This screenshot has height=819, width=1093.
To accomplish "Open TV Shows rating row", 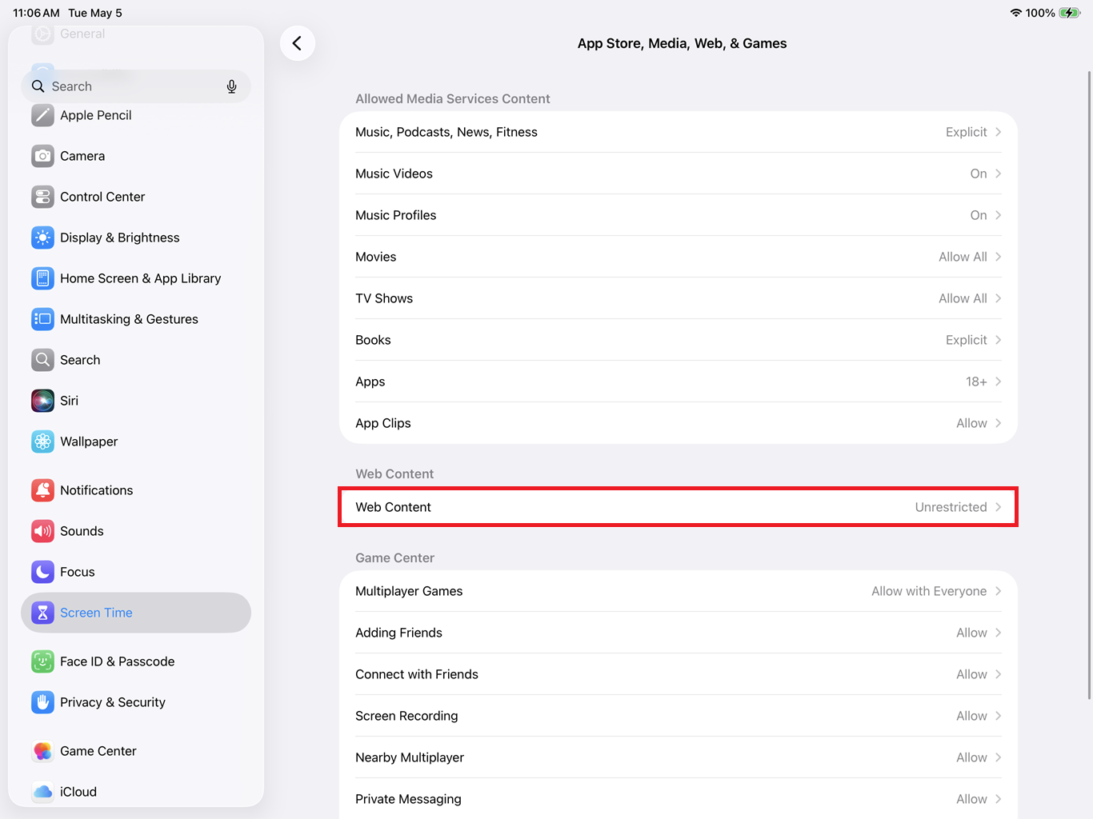I will click(679, 298).
